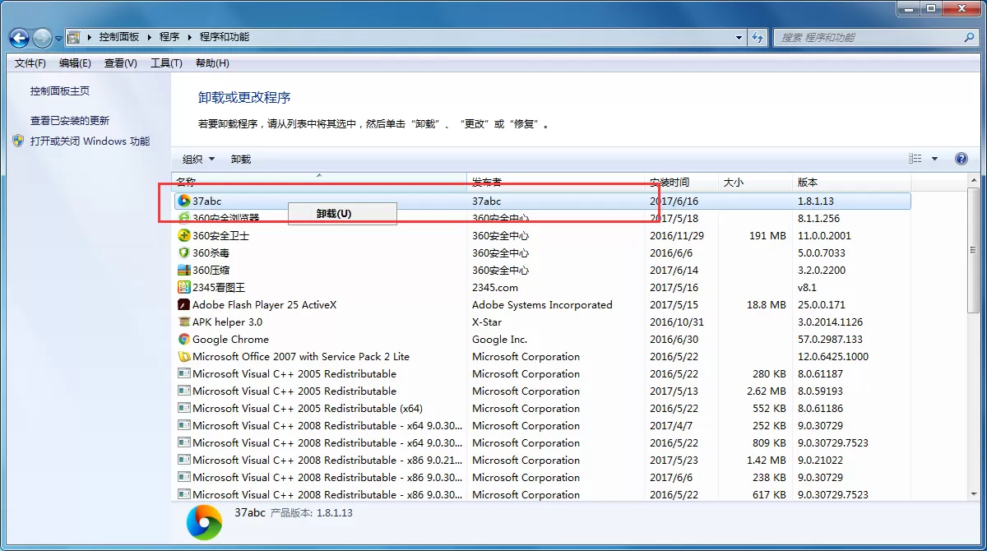Click the 360安全卫士 icon
The height and width of the screenshot is (551, 987).
click(x=184, y=235)
